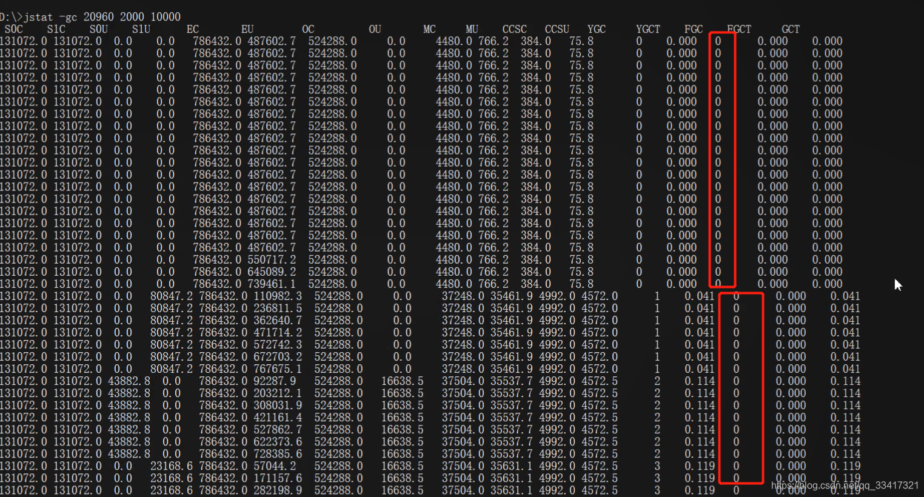The height and width of the screenshot is (497, 924).
Task: Click MC 37504.0 in the 421161.4 row
Action: [463, 417]
